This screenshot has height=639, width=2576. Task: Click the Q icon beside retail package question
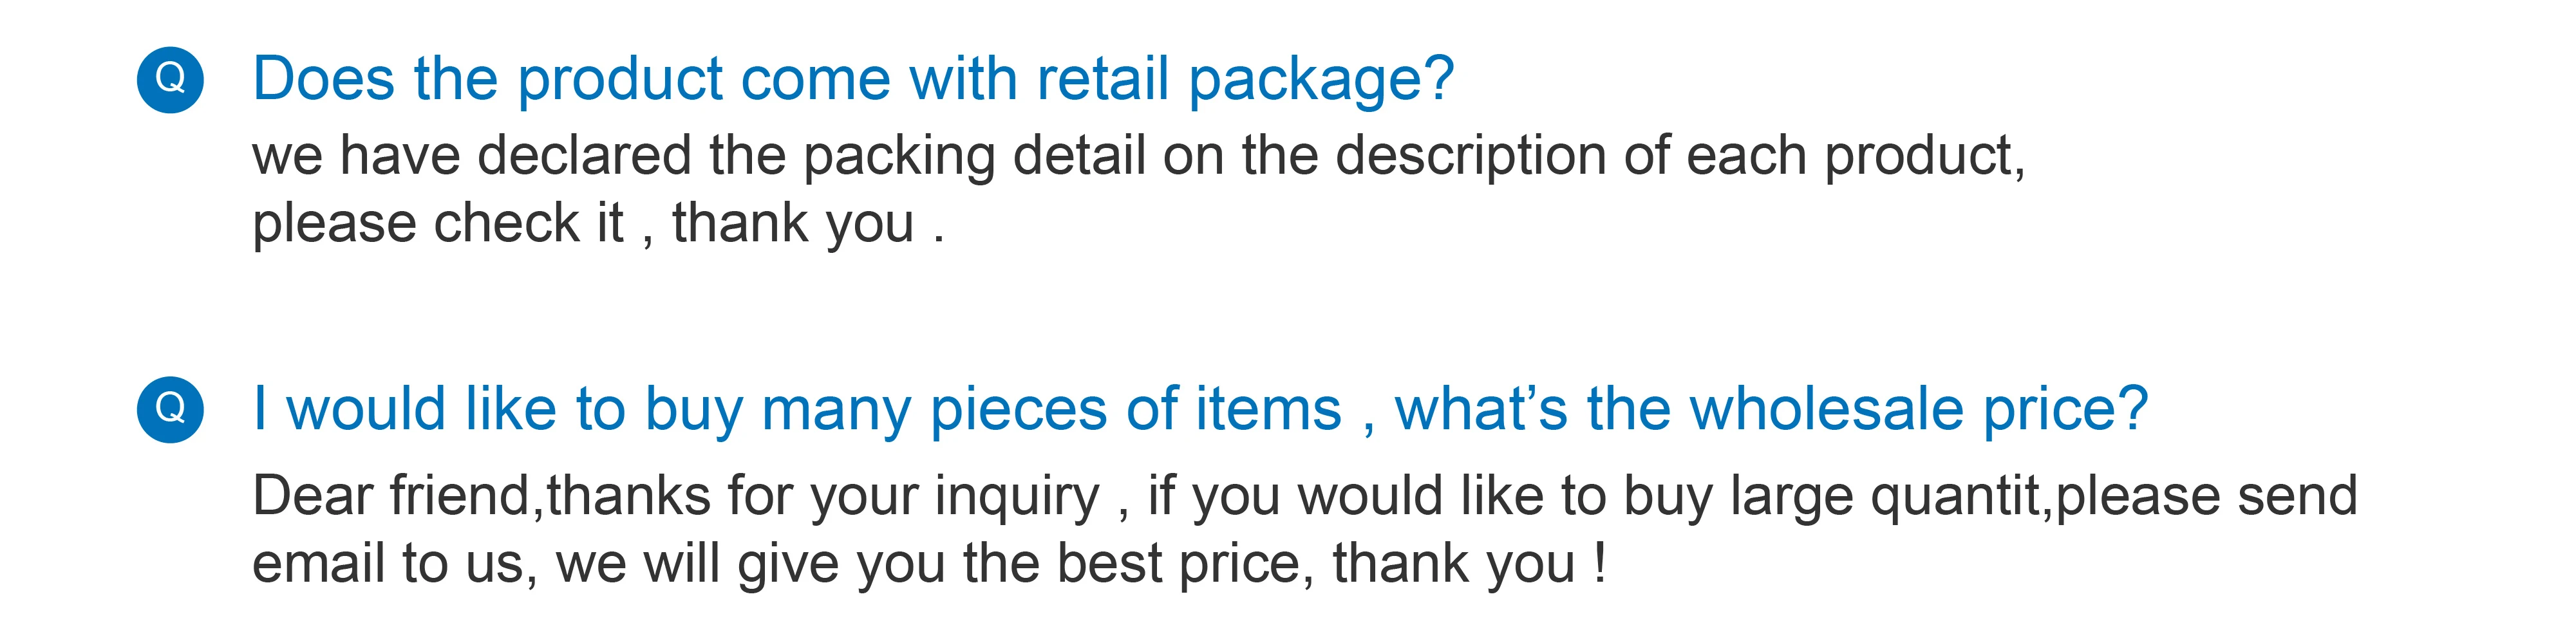170,79
